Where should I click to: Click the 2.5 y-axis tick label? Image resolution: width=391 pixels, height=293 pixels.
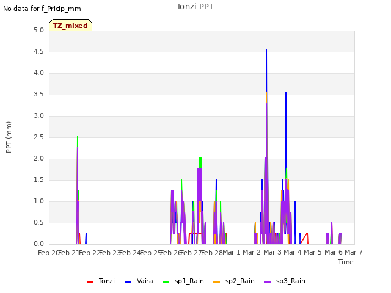(x=38, y=137)
